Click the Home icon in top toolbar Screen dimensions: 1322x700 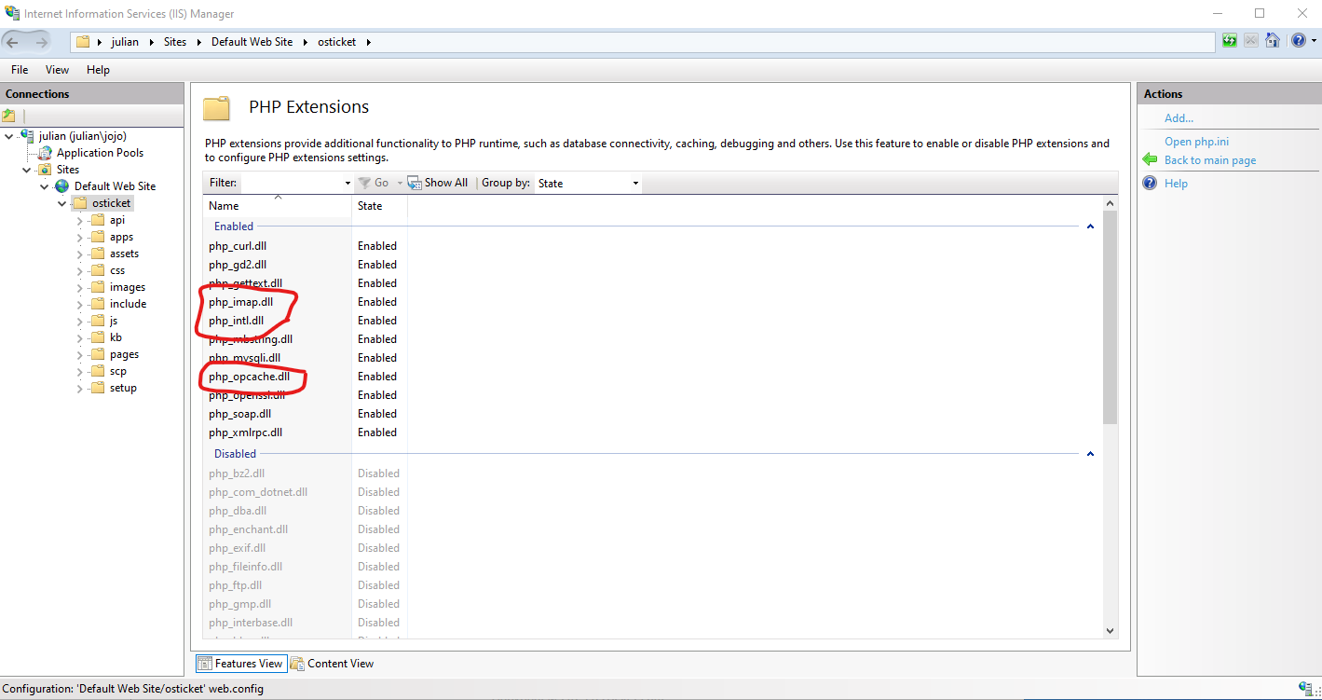pos(1272,41)
